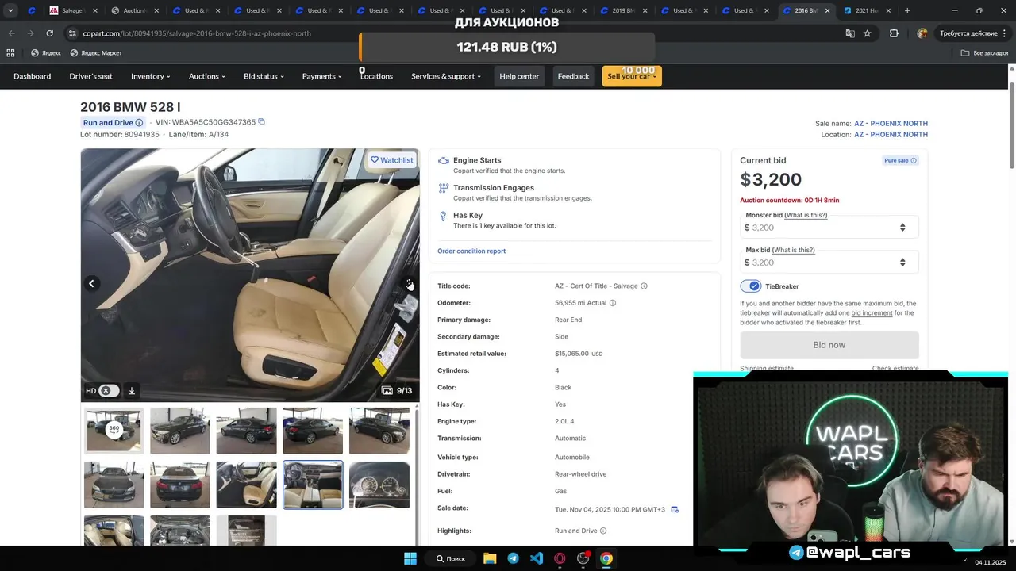Screen dimensions: 1016x571
Task: Select the selected dashboard interior thumbnail
Action: (313, 485)
